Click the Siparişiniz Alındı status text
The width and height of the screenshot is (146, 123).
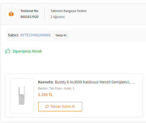coord(27,51)
